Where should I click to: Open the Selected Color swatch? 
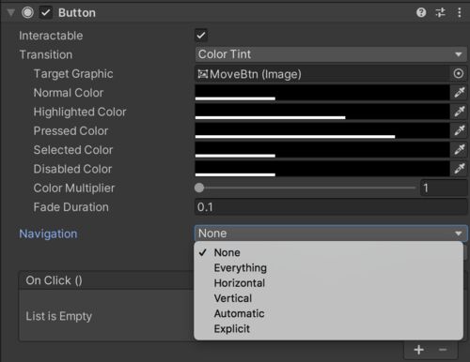click(x=322, y=150)
